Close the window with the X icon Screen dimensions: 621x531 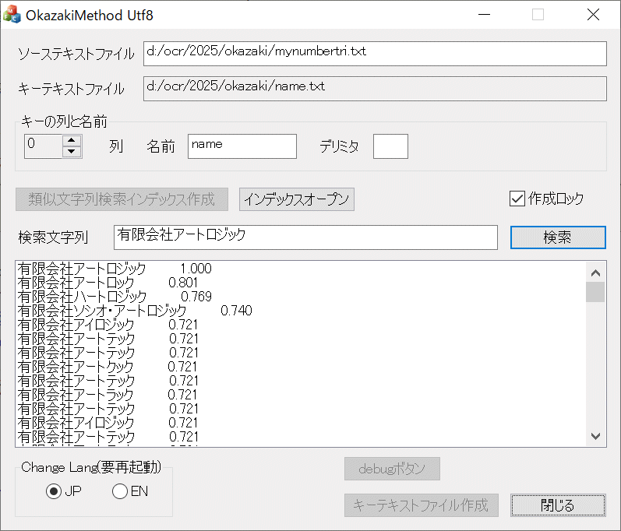tap(593, 15)
